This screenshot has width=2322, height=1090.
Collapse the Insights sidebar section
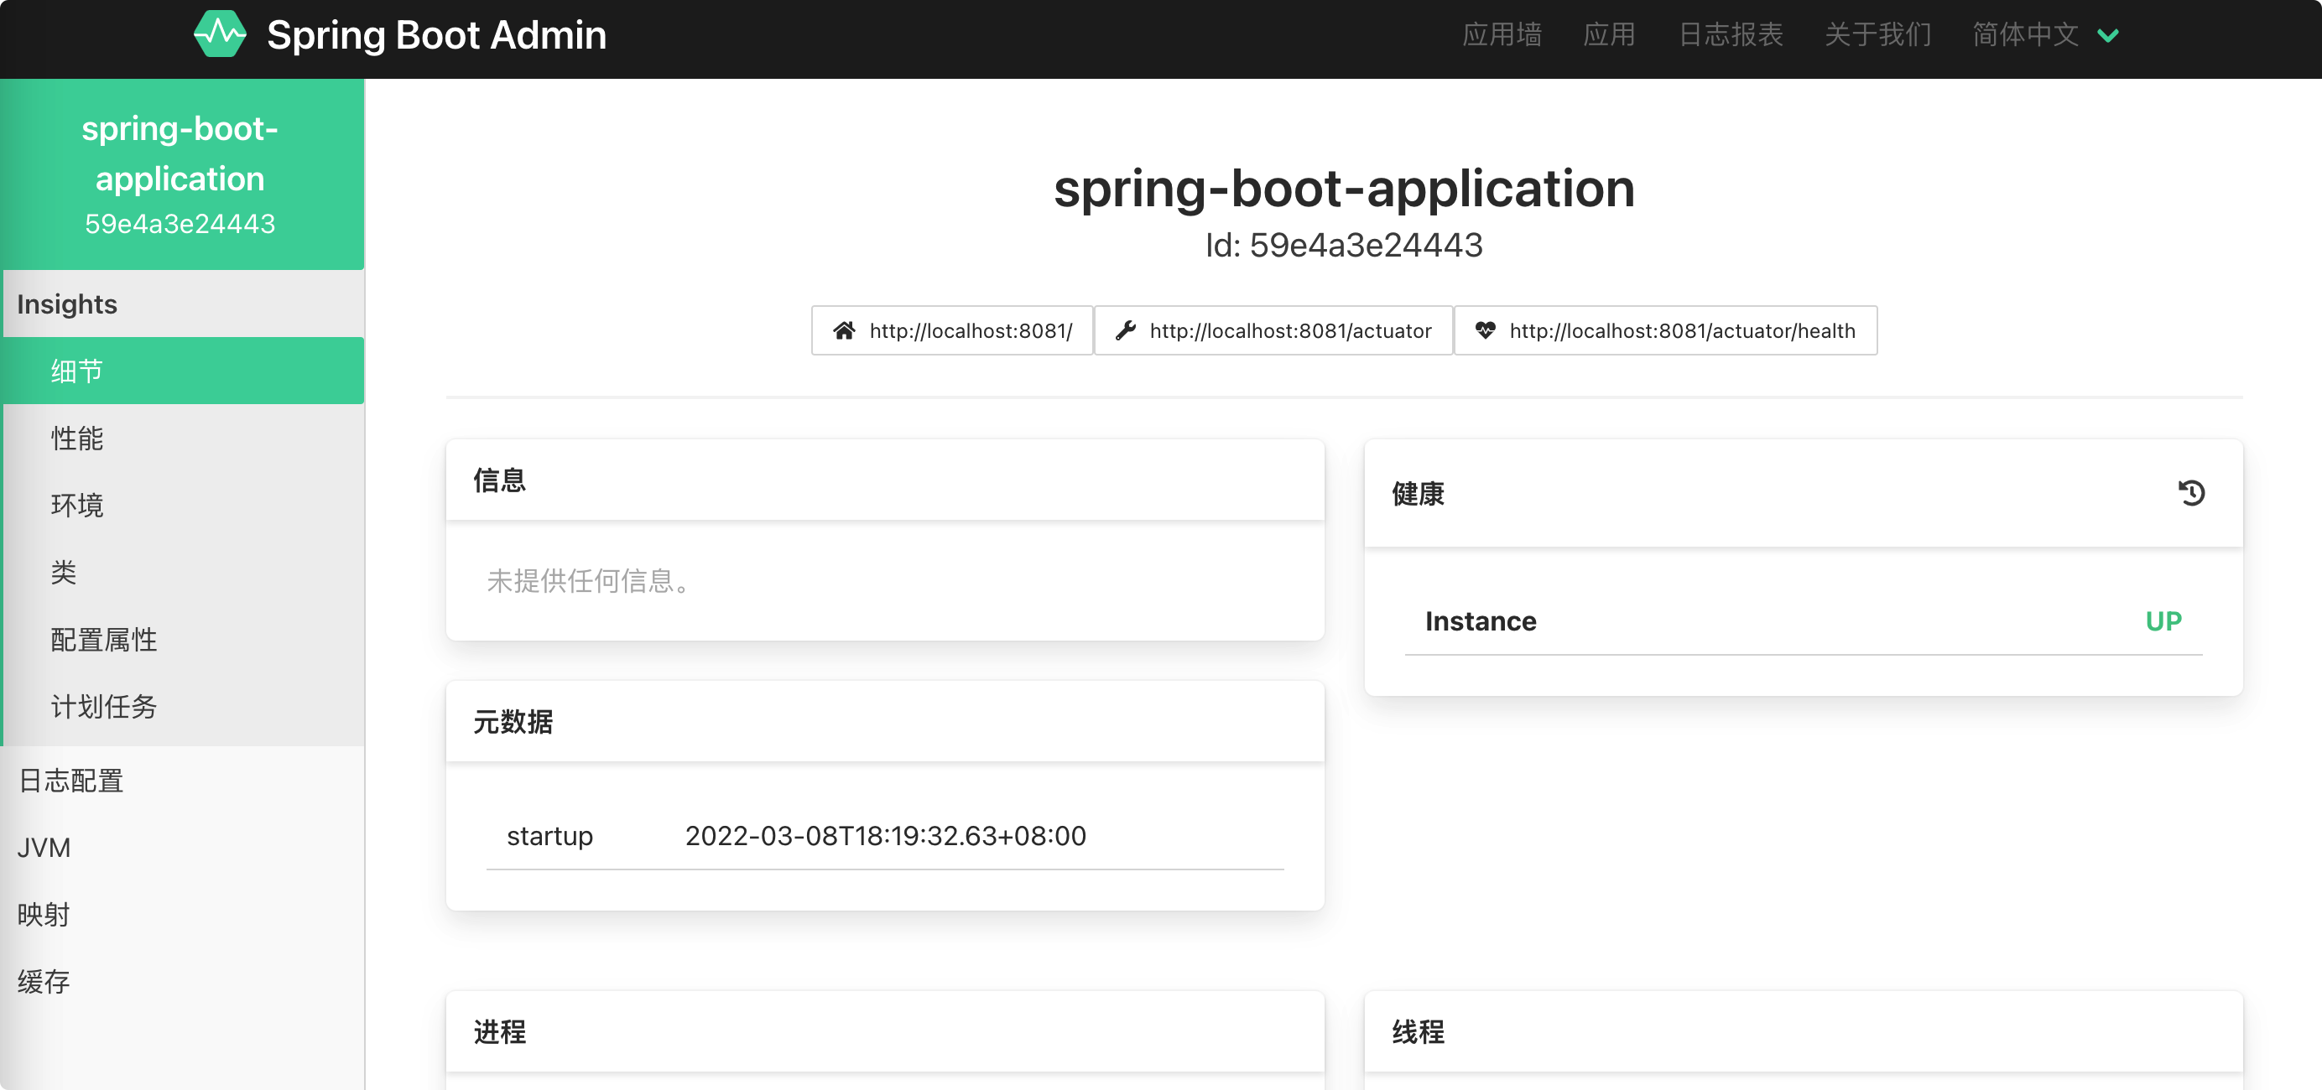point(182,304)
